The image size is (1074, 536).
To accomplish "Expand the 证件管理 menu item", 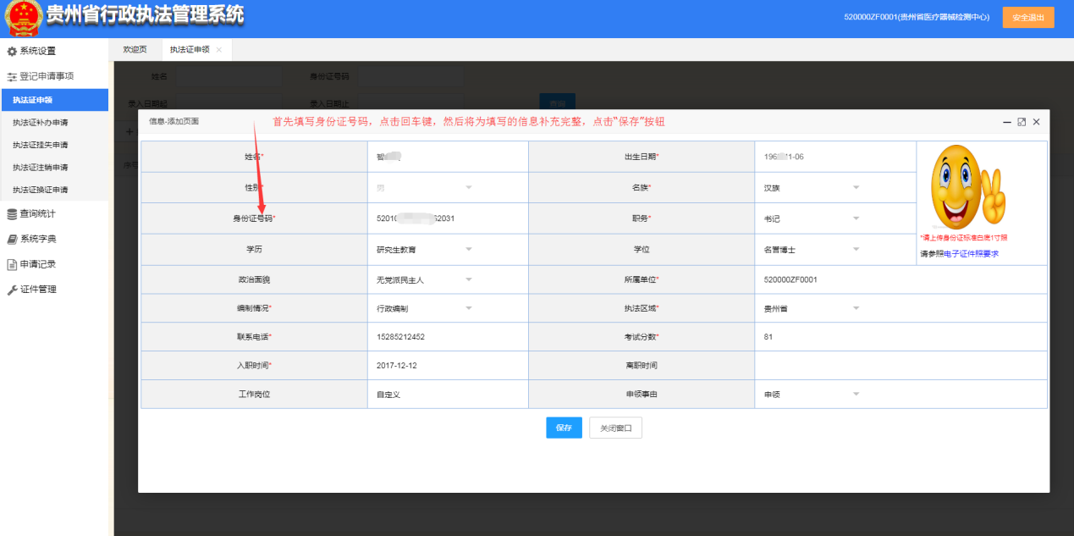I will coord(54,290).
